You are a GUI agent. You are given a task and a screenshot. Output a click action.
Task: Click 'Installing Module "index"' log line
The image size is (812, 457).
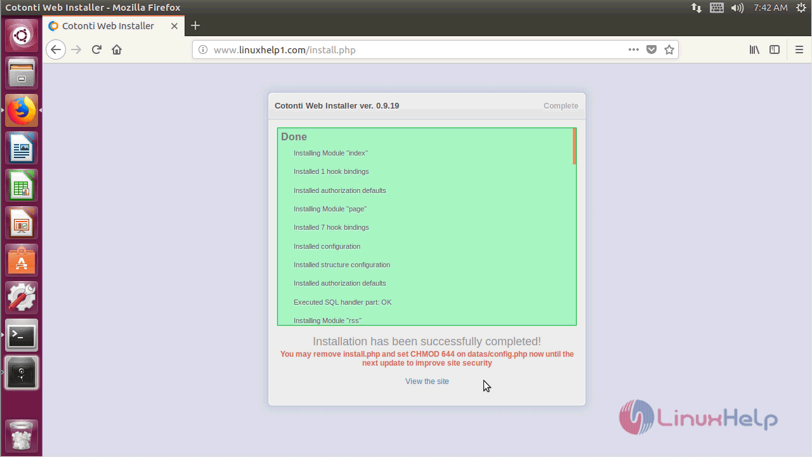[331, 153]
